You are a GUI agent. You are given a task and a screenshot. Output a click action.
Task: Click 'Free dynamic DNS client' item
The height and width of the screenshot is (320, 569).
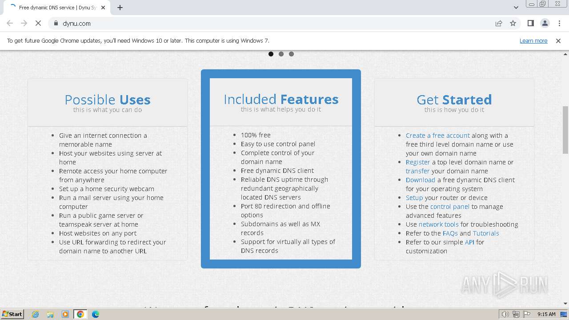point(277,171)
